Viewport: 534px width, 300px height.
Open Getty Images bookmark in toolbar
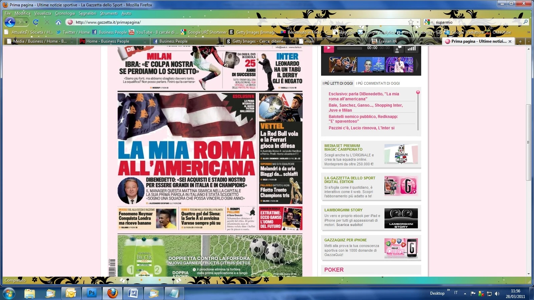tap(253, 32)
